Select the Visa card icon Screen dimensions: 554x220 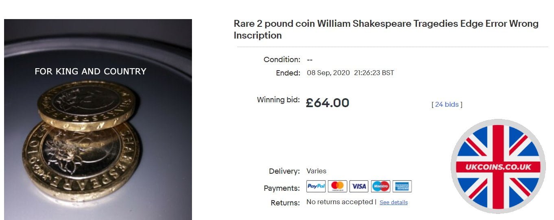click(359, 186)
